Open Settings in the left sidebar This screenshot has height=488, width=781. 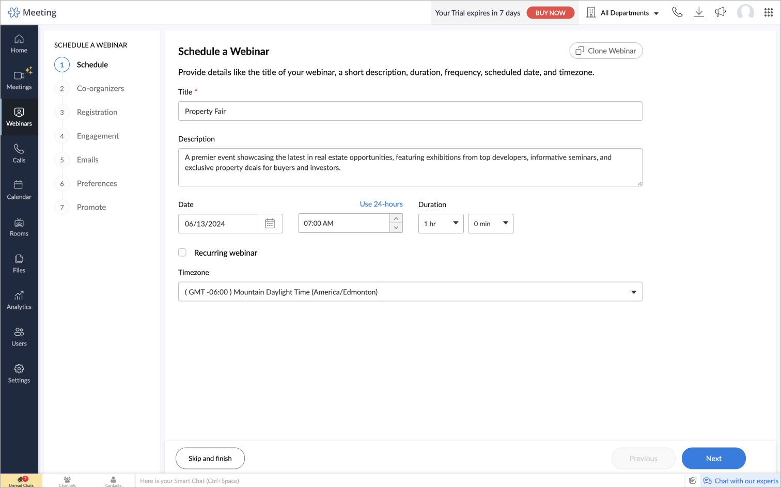point(19,373)
